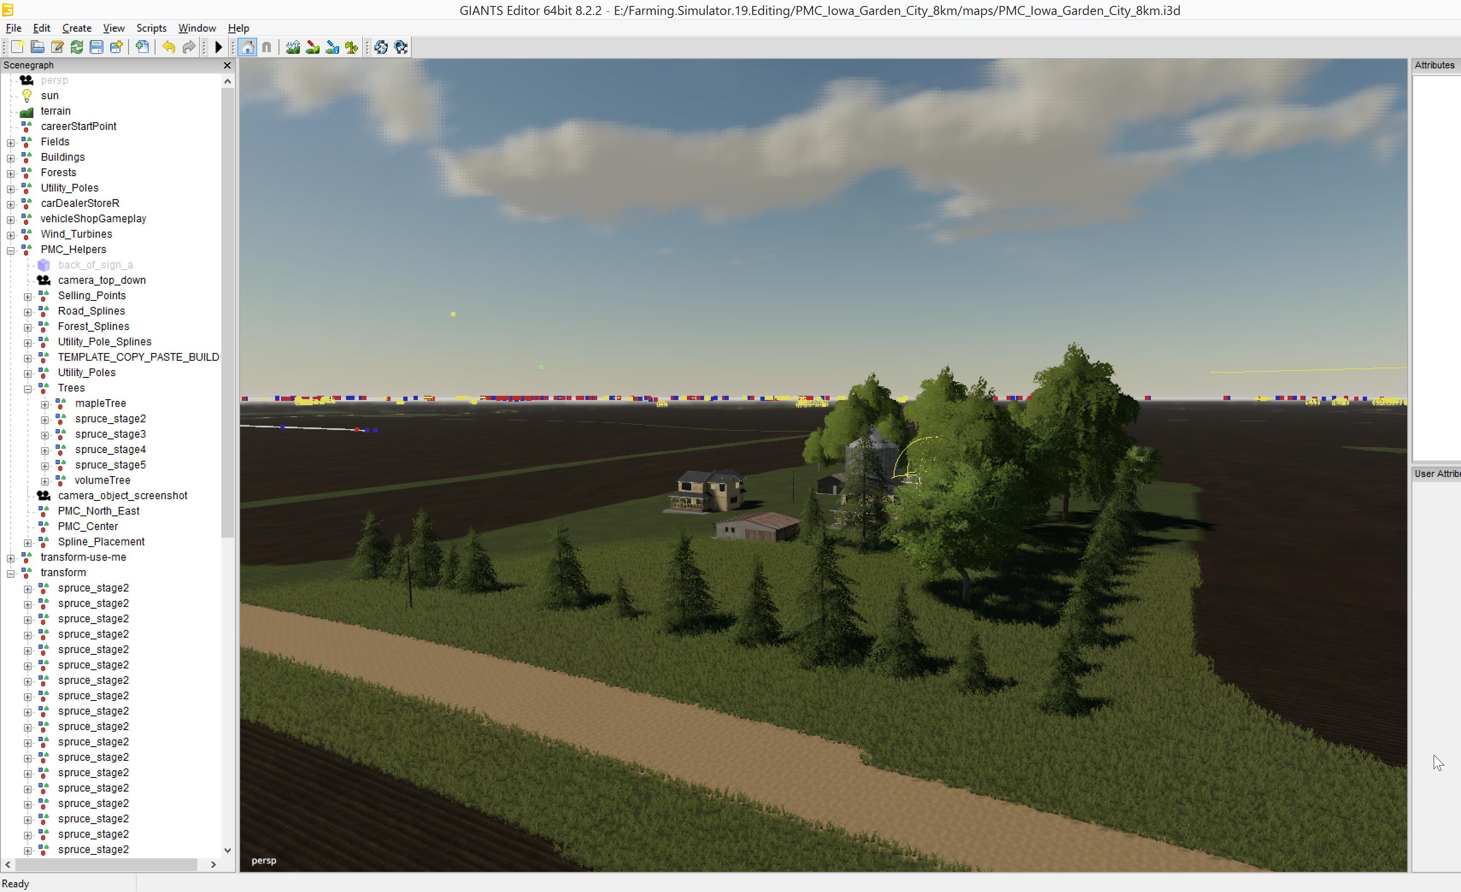Select the TEMPLATE_COPY_PASTE_BUILD node

138,357
